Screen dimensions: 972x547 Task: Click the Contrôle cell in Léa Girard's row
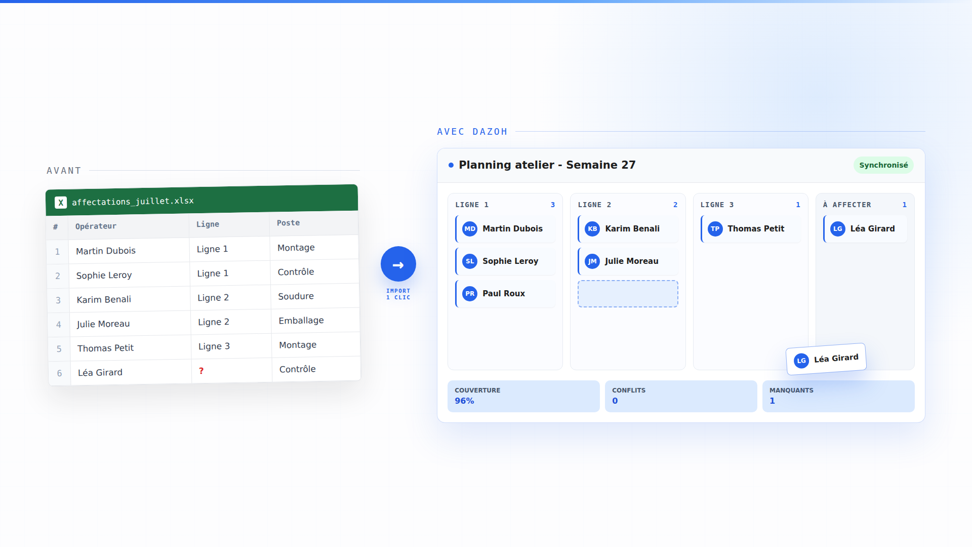[316, 369]
